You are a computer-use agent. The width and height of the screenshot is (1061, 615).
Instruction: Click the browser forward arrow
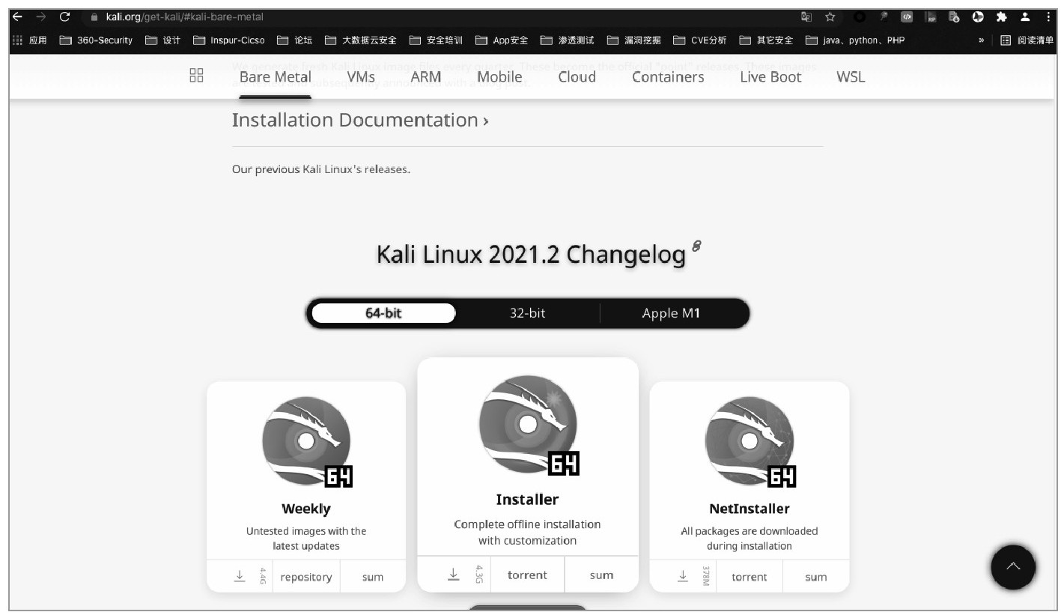40,16
